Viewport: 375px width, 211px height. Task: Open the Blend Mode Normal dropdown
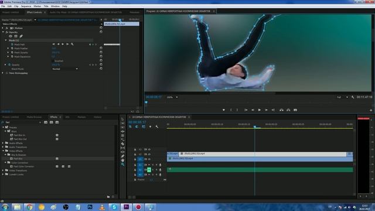coord(65,69)
